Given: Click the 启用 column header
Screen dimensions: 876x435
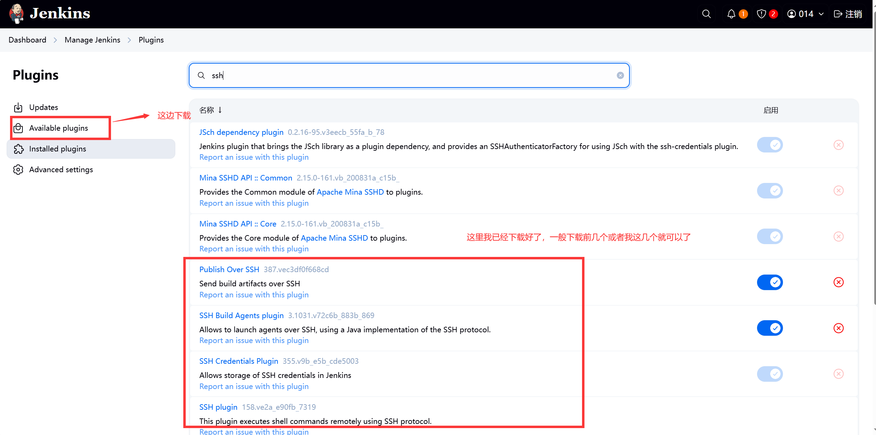Looking at the screenshot, I should tap(771, 110).
